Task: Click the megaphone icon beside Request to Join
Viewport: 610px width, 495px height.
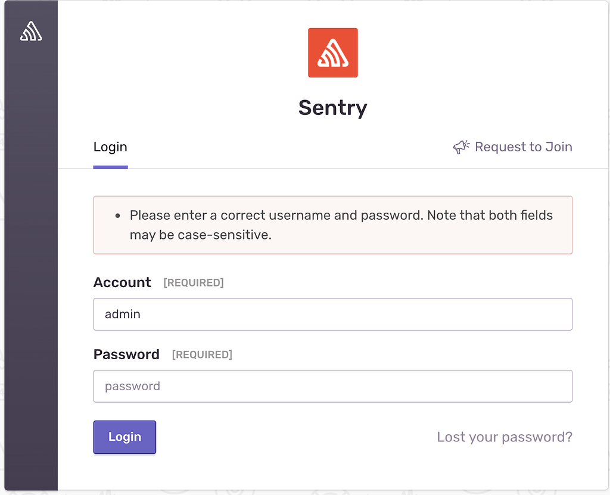Action: [461, 147]
